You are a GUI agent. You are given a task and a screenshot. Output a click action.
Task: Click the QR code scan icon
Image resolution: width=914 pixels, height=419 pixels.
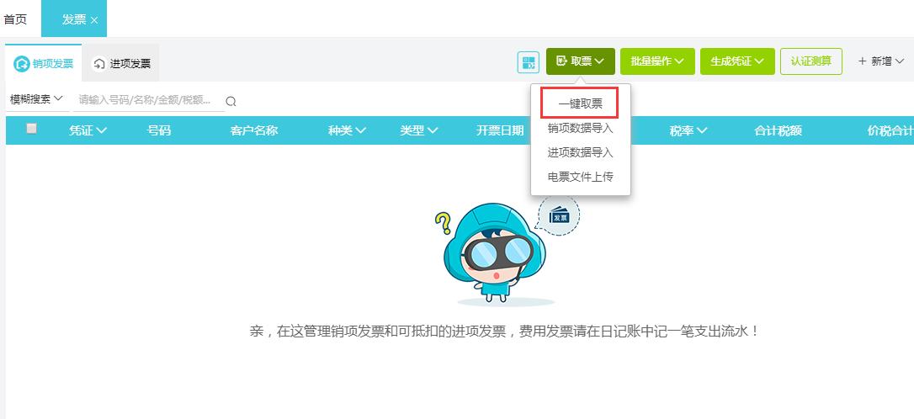tap(528, 62)
